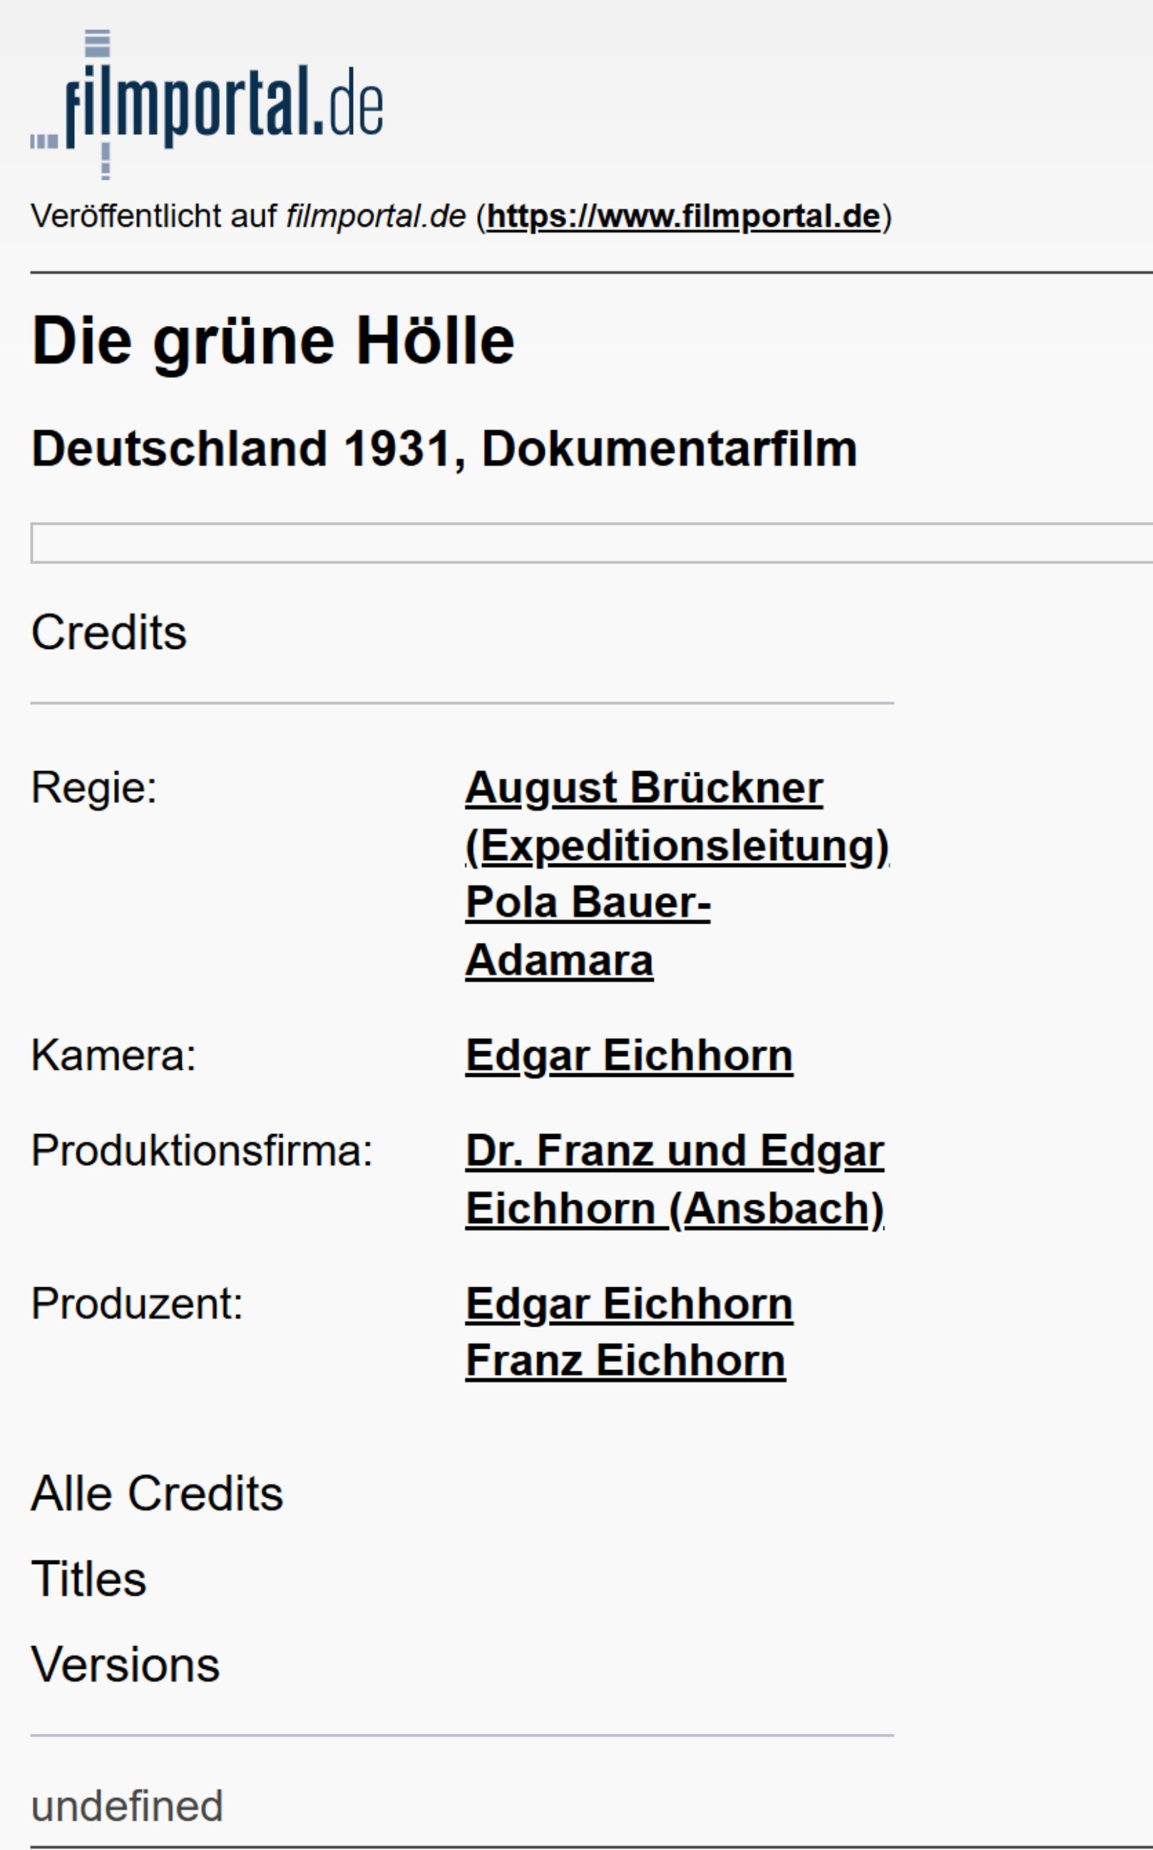Viewport: 1153px width, 1850px height.
Task: Click the filmportal.de logo
Action: [x=207, y=106]
